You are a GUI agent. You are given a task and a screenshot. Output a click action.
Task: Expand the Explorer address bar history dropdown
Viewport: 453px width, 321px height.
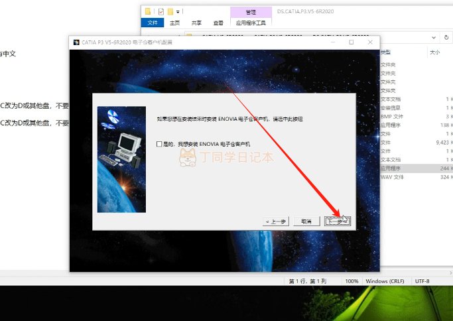point(434,38)
